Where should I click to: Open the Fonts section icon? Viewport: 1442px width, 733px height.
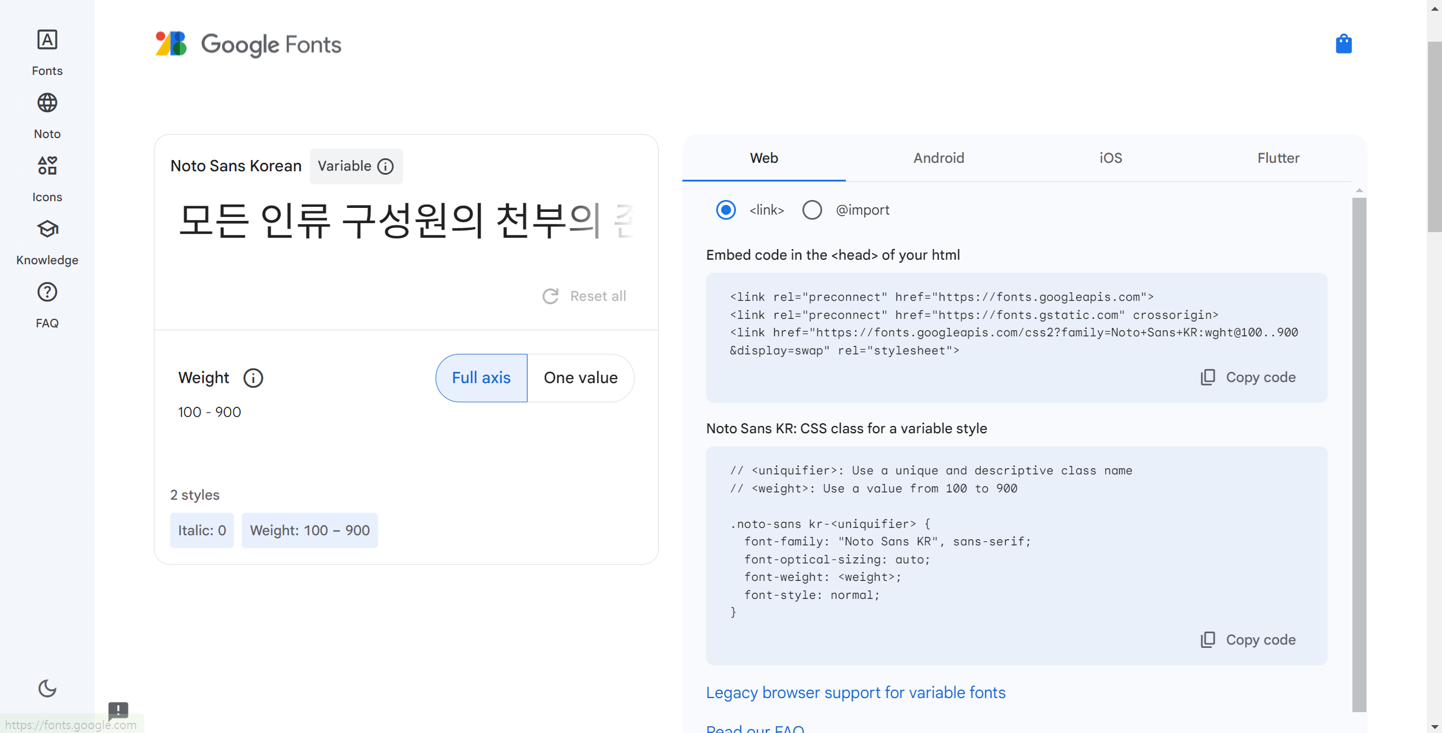(x=47, y=40)
